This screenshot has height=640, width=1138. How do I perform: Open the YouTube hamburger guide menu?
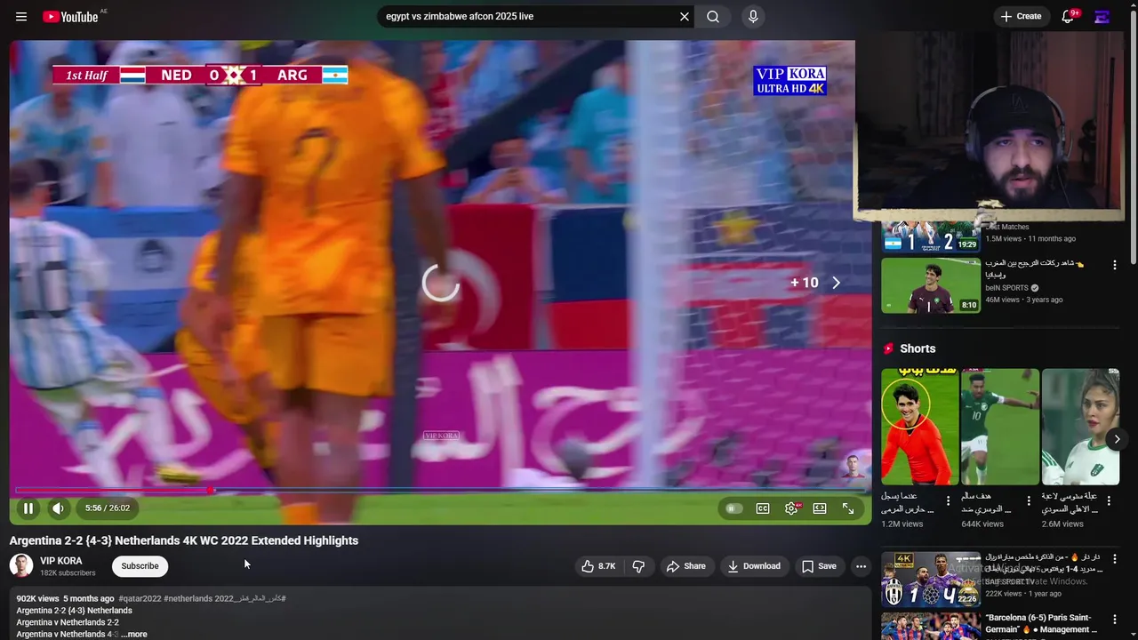click(x=21, y=17)
